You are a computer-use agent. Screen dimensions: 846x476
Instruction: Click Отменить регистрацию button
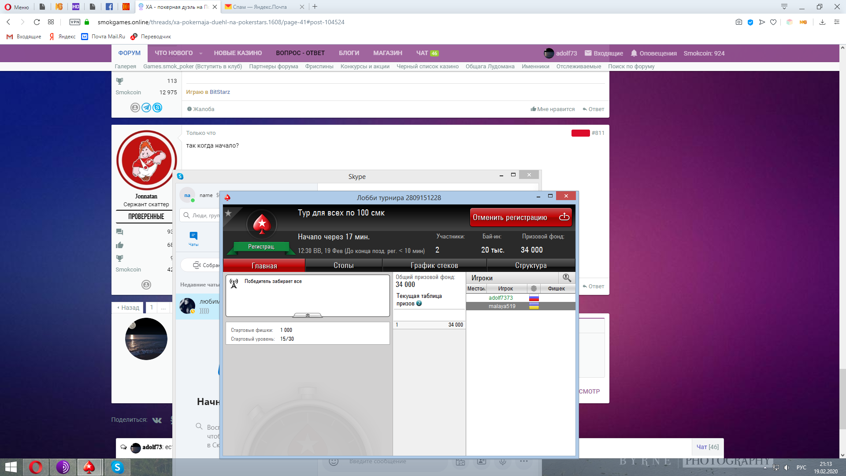[521, 217]
